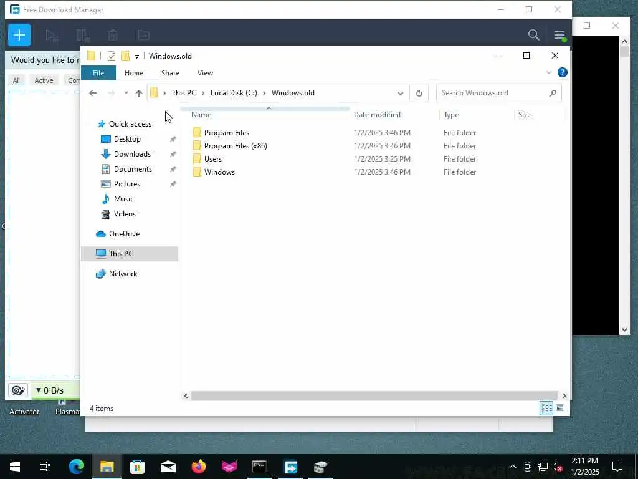Open recent locations dropdown arrow

(126, 93)
